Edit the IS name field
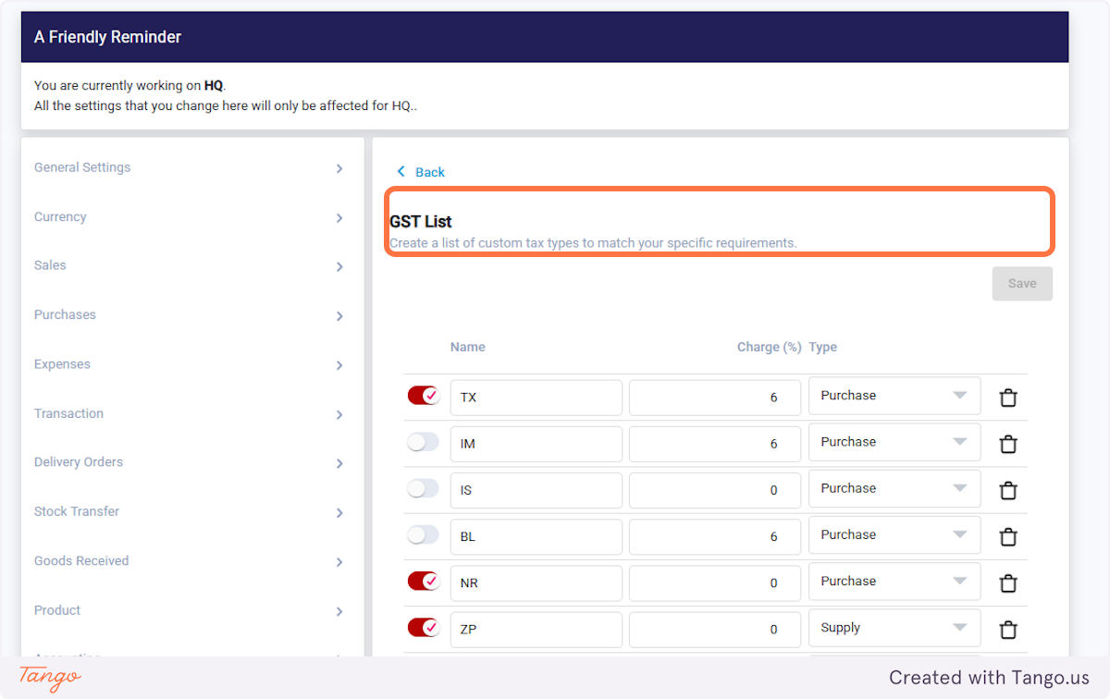 536,490
